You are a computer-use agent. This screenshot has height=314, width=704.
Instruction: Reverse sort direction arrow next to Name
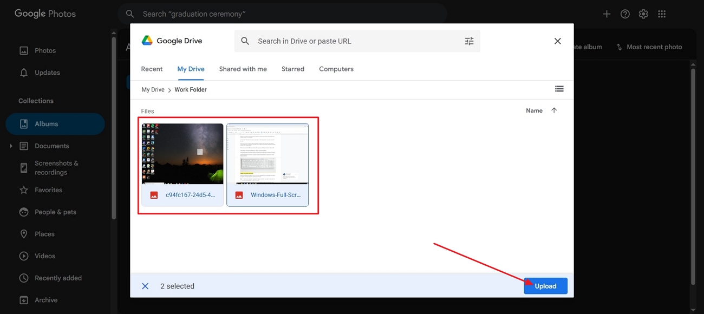click(x=554, y=110)
